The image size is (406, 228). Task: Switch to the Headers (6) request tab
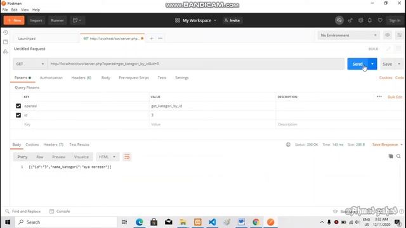(x=81, y=77)
